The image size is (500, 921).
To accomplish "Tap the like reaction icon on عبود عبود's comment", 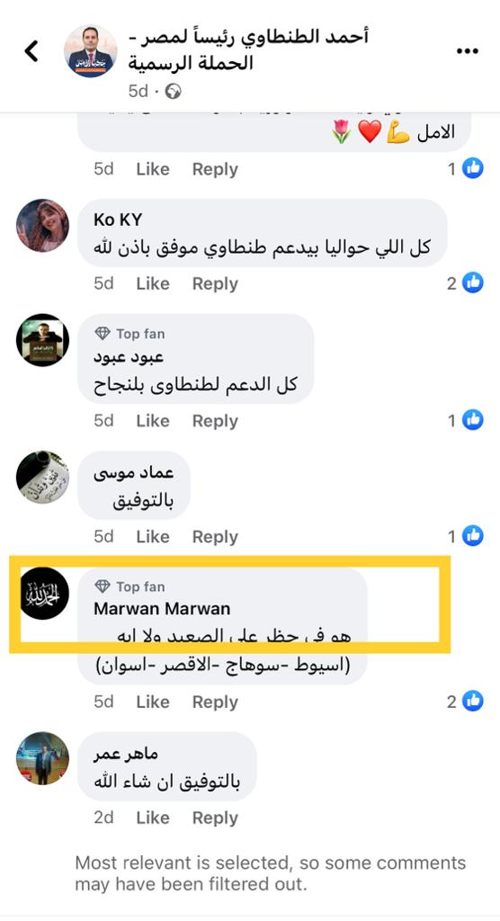I will click(x=472, y=420).
